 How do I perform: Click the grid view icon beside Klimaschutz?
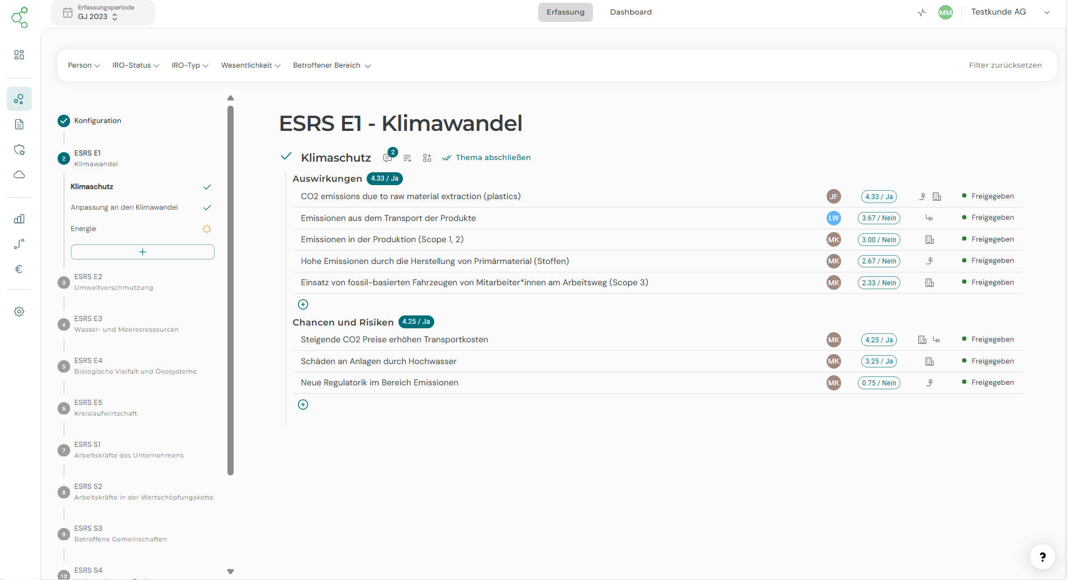pyautogui.click(x=427, y=158)
